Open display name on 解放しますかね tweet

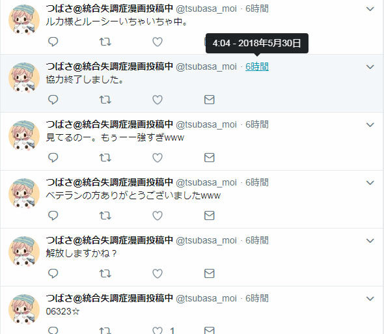point(109,240)
